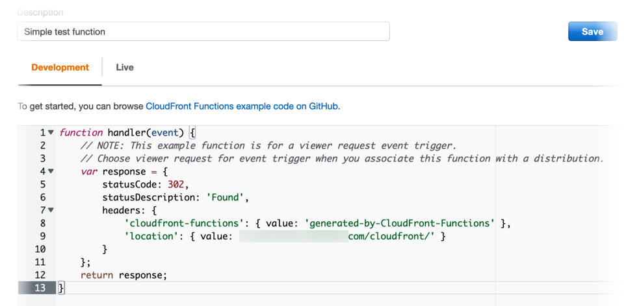Click line number 9 in the gutter
Screen dimensions: 628x306
[x=42, y=236]
